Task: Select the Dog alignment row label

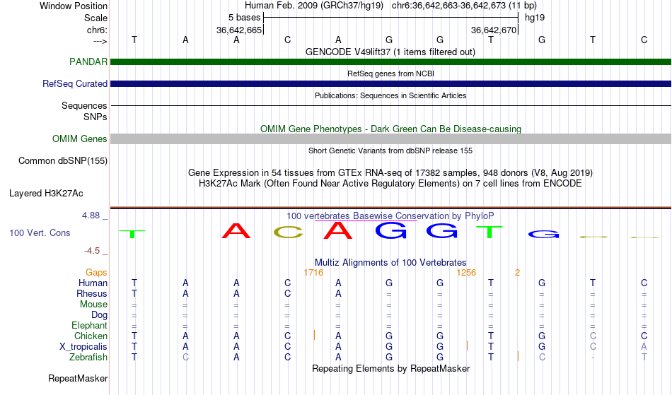Action: pyautogui.click(x=100, y=315)
